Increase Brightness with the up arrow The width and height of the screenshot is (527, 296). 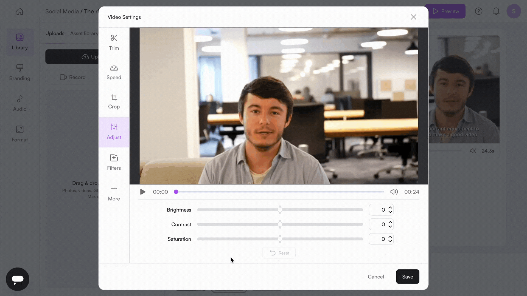coord(390,208)
